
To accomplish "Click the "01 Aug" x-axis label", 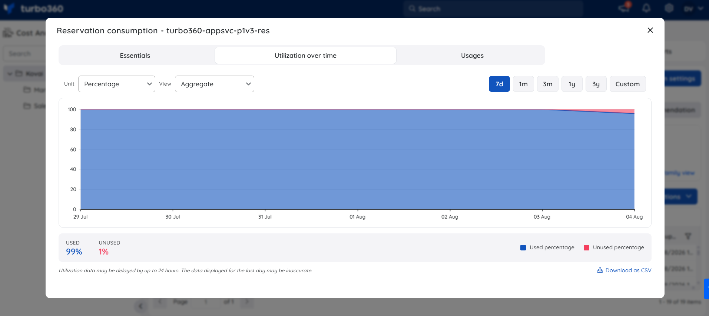I will (357, 217).
